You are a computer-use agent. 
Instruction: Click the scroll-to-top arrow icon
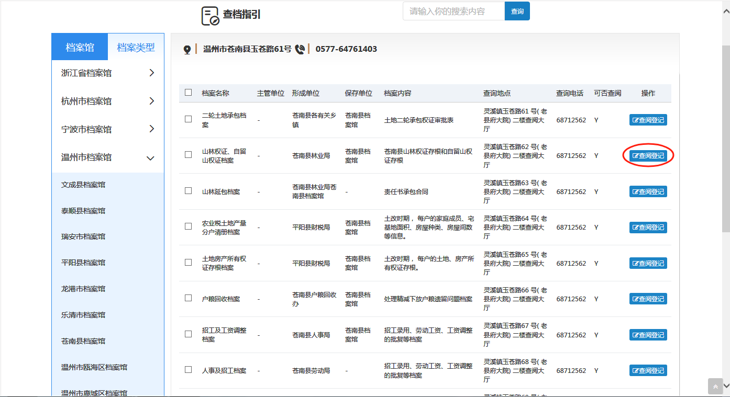[715, 387]
